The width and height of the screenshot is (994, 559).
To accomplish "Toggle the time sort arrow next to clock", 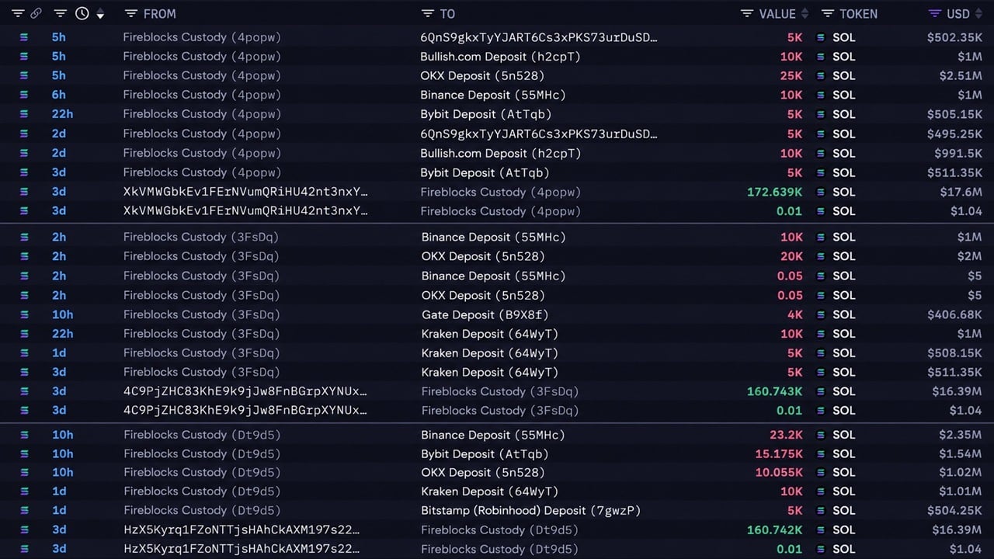I will pyautogui.click(x=100, y=14).
